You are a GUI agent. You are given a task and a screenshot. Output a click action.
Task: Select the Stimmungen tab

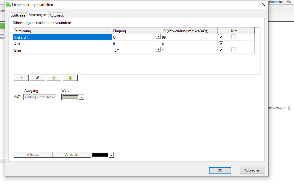tap(37, 15)
